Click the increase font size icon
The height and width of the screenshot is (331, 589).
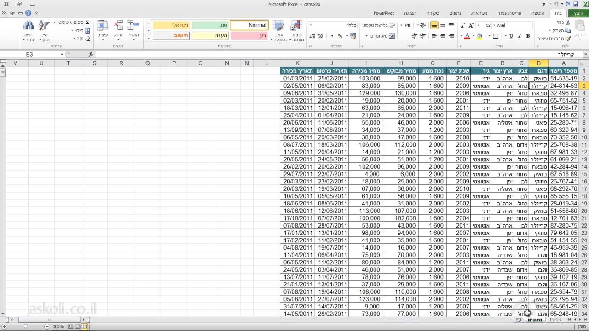(471, 25)
